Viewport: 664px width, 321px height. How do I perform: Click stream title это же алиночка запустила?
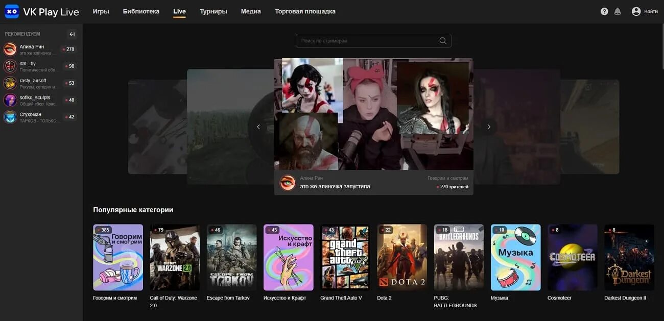tap(335, 187)
